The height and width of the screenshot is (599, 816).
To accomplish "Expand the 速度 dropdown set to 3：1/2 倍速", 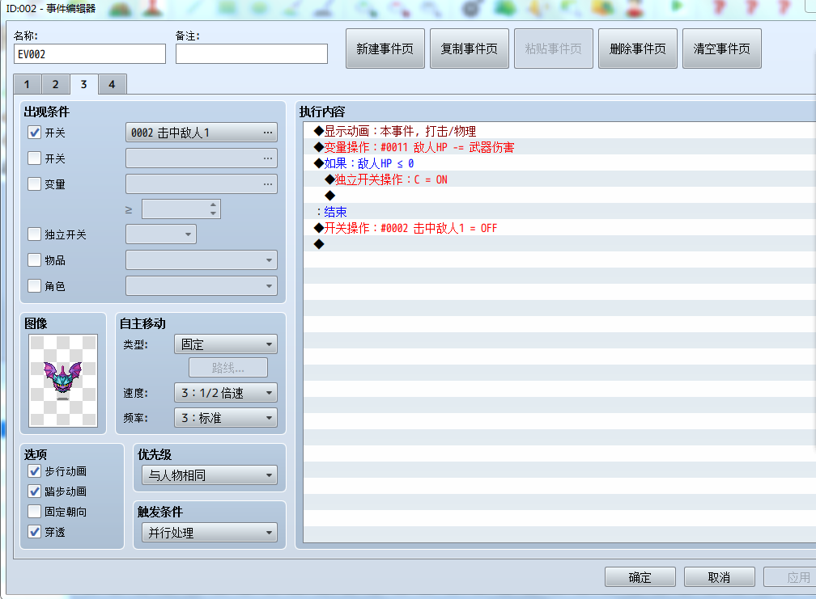I will tap(225, 393).
